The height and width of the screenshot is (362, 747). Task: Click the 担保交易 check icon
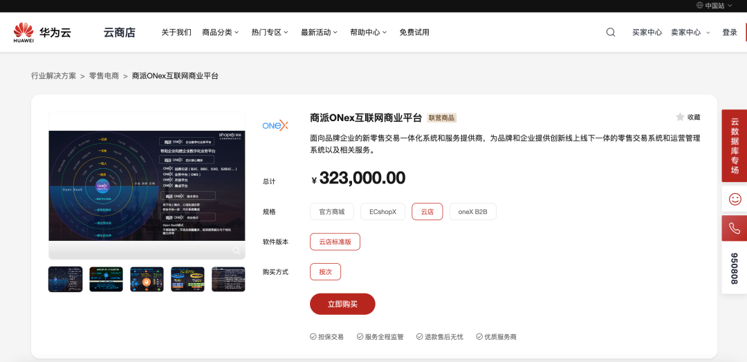(313, 336)
